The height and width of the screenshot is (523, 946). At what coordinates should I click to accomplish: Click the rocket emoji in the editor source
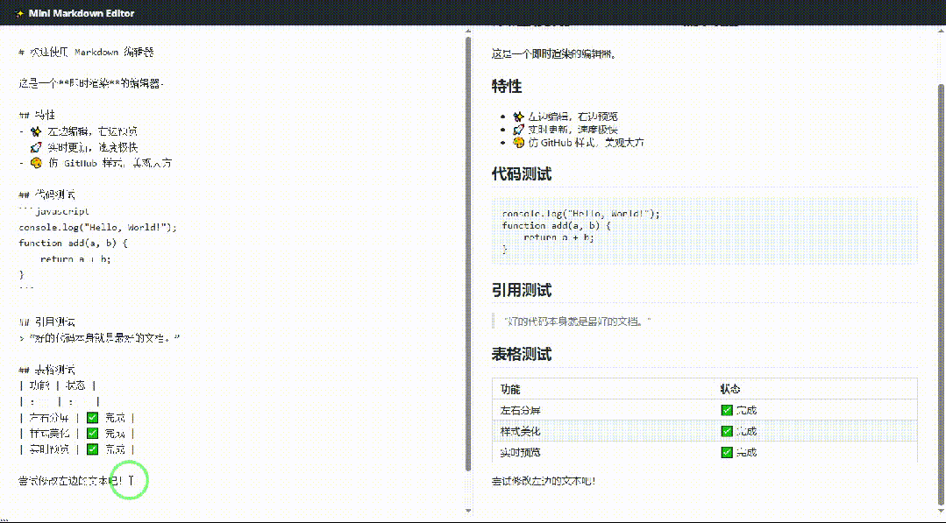[x=36, y=147]
